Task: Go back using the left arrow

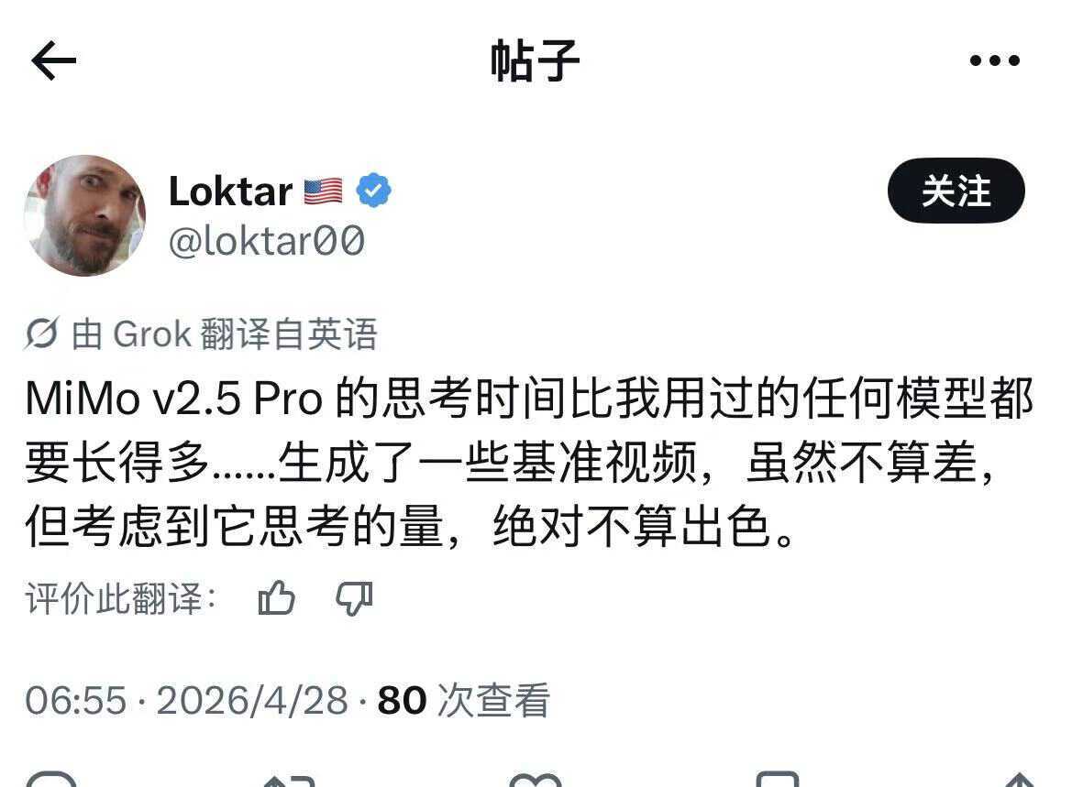Action: (x=54, y=60)
